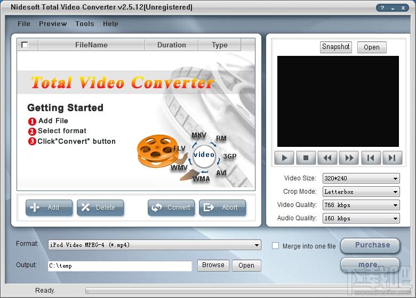
Task: Take a Snapshot of the preview
Action: [336, 47]
